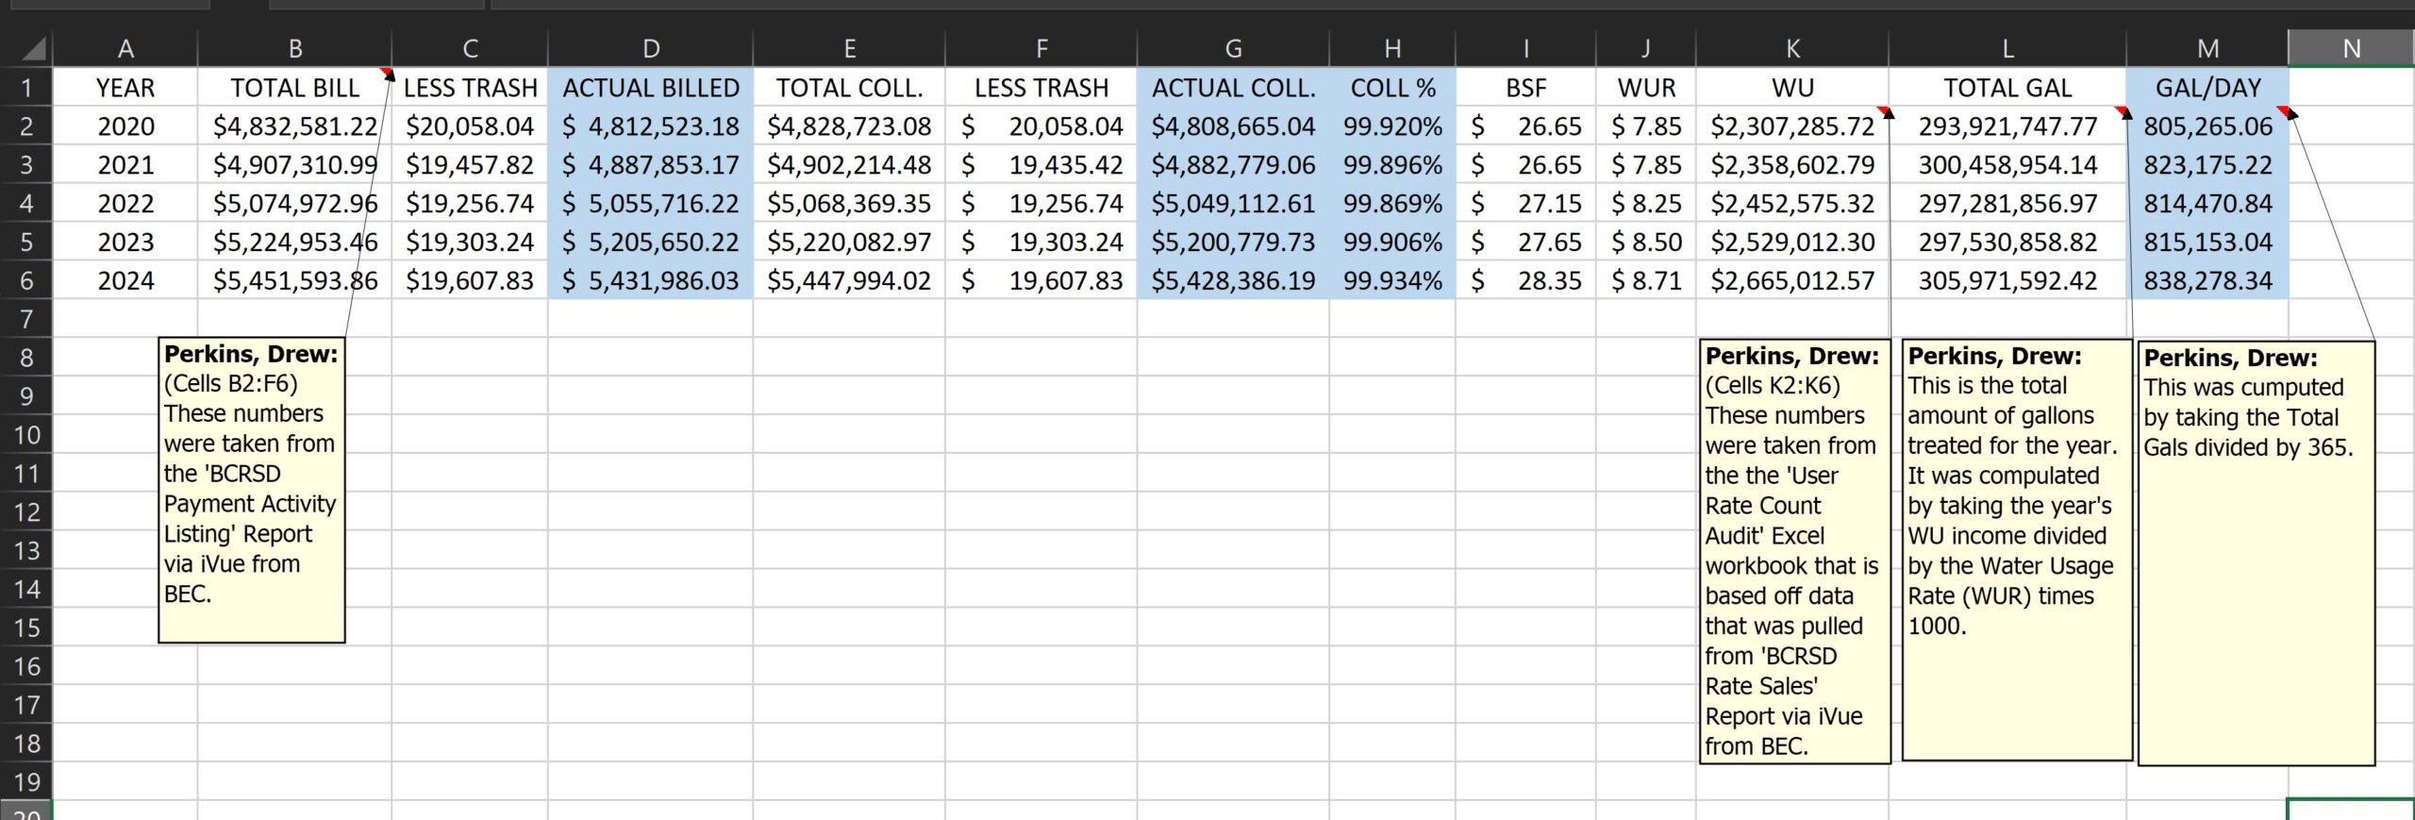This screenshot has height=820, width=2415.
Task: Select column D header
Action: pyautogui.click(x=650, y=48)
